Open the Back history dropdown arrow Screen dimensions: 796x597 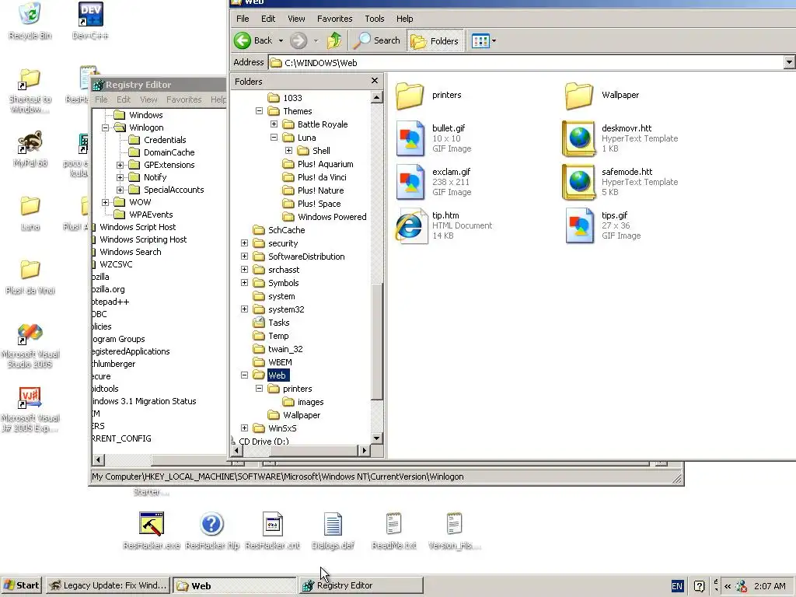coord(281,40)
